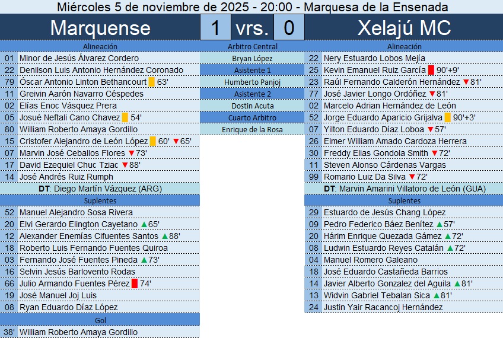
Task: Click yellow card beside Jorge Eduardo Aparicio Grijalva
Action: 447,117
